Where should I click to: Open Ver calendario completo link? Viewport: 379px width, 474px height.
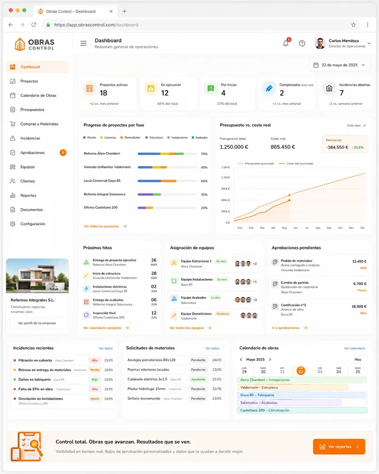tap(106, 328)
